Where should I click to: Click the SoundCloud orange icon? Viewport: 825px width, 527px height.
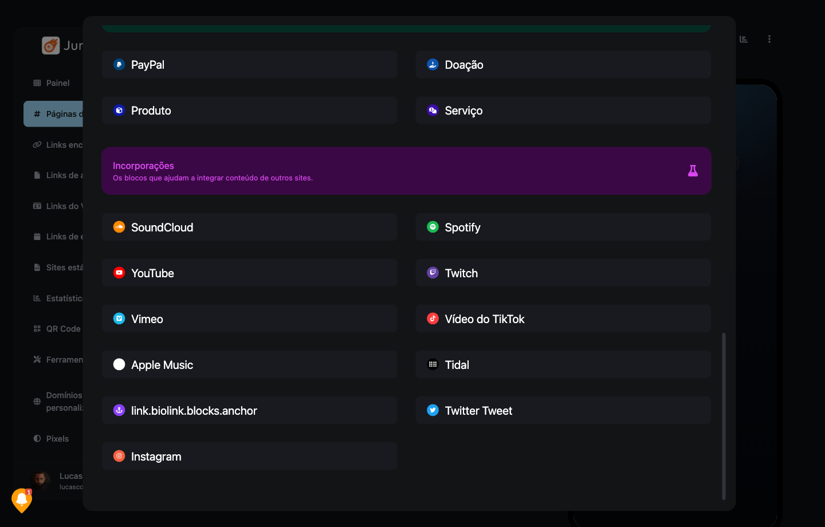pyautogui.click(x=119, y=227)
